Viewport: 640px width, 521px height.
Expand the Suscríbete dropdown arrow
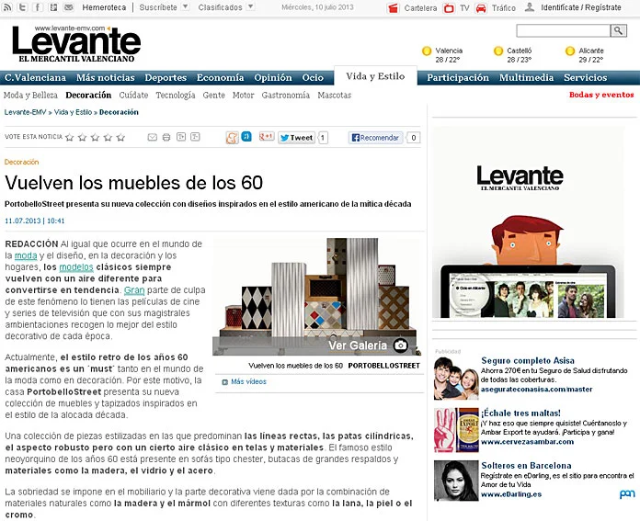(186, 7)
